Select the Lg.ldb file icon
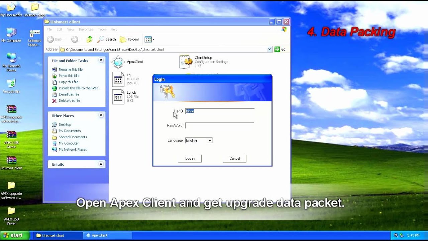This screenshot has width=428, height=241. tap(118, 97)
